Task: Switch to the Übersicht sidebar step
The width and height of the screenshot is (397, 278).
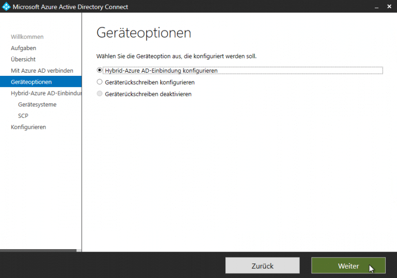Action: coord(23,59)
